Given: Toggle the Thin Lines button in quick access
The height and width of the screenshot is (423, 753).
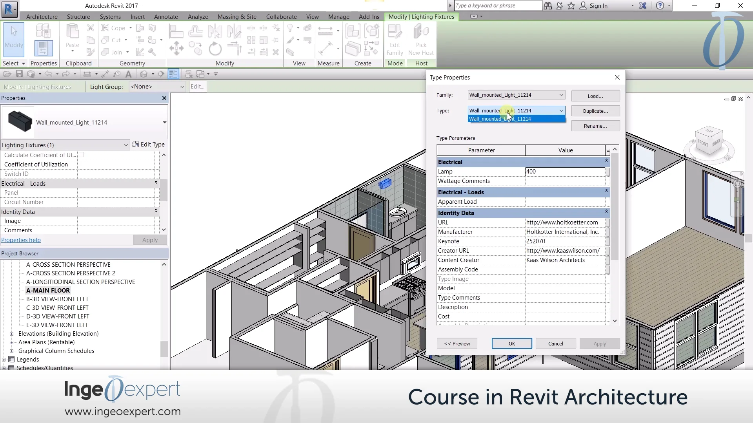Looking at the screenshot, I should pyautogui.click(x=173, y=74).
